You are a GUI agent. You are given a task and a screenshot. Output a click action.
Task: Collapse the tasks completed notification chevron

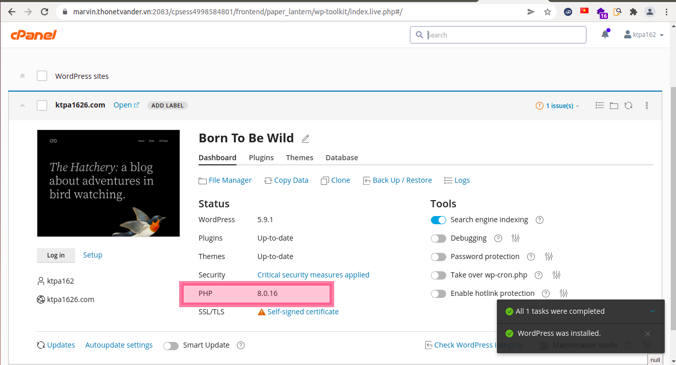coord(652,311)
